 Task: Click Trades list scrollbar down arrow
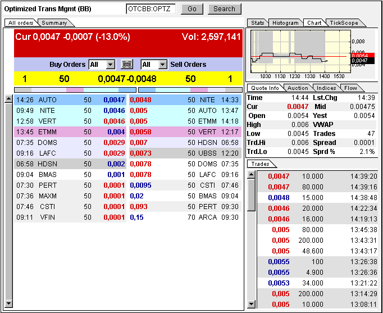(x=252, y=304)
